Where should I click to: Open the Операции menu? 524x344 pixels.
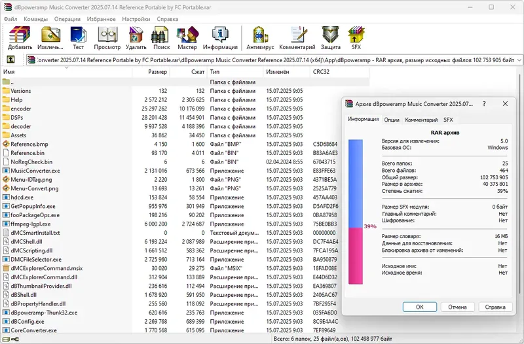click(67, 19)
